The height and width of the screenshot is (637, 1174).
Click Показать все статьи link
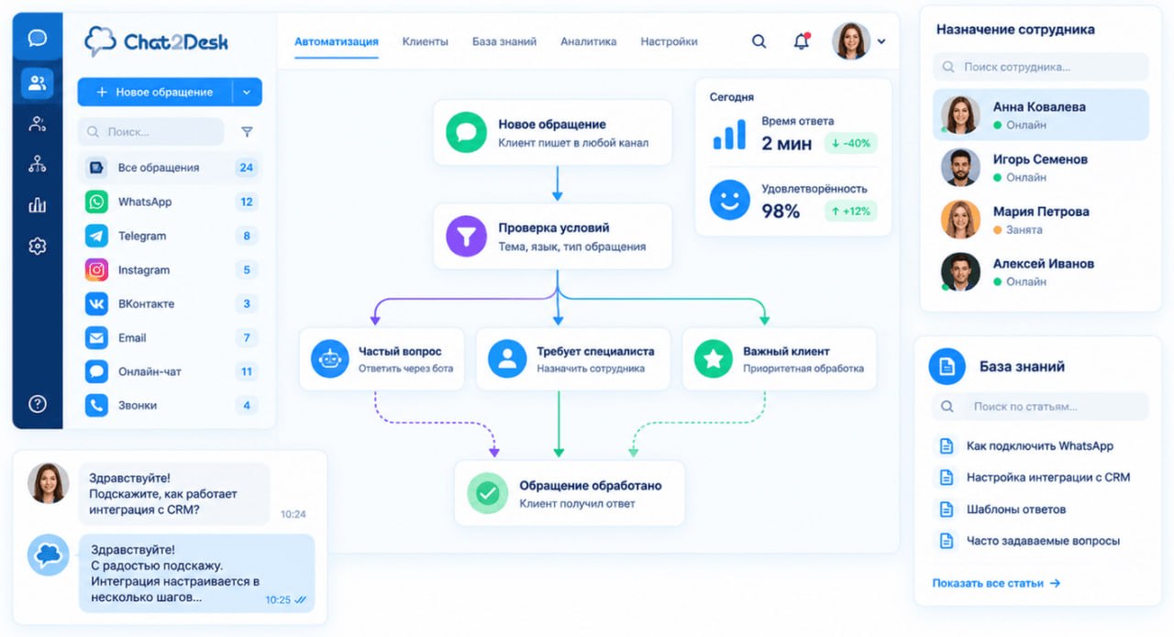996,583
